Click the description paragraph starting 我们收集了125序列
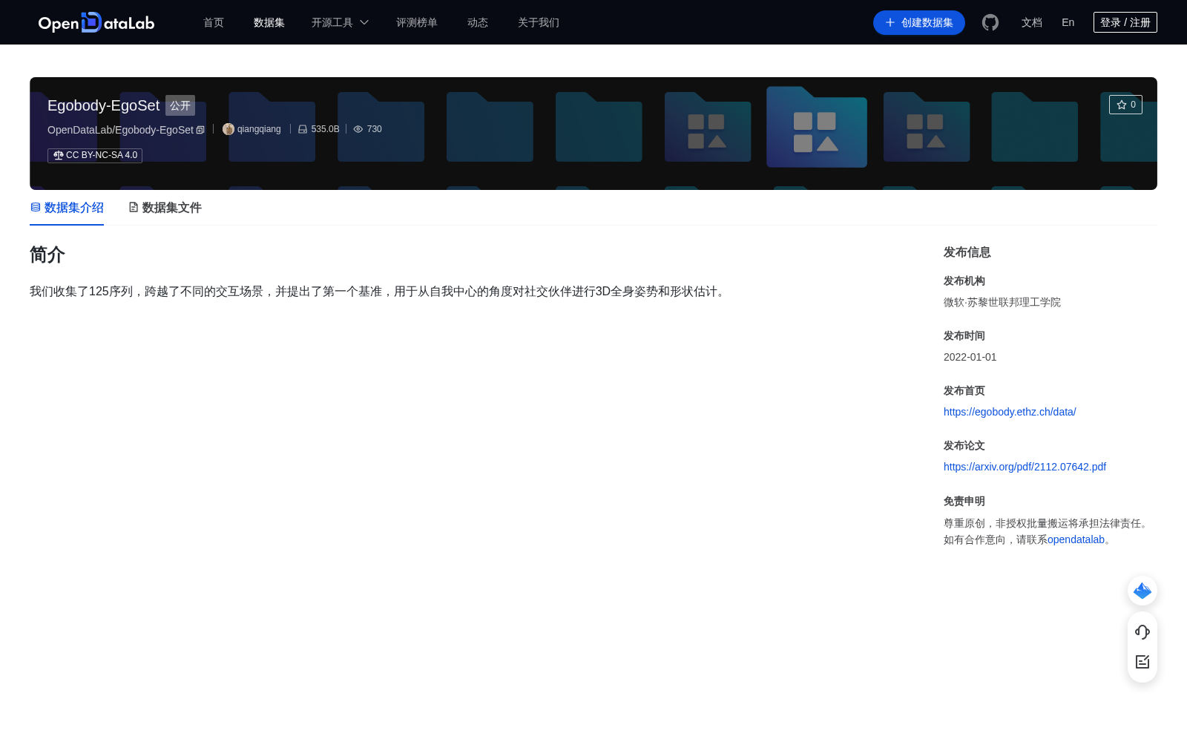This screenshot has width=1187, height=742. pyautogui.click(x=379, y=292)
